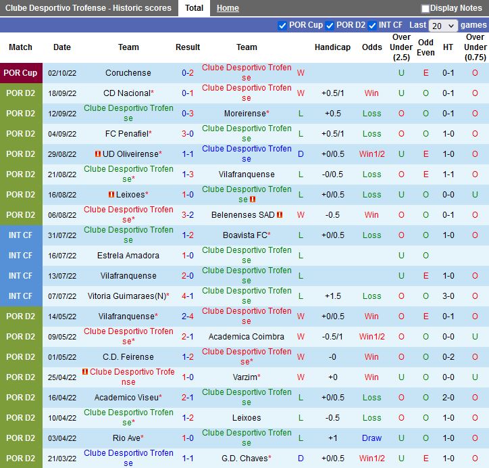Click the 3-0 HT score on Vitoria Guimaraes row

(x=448, y=296)
